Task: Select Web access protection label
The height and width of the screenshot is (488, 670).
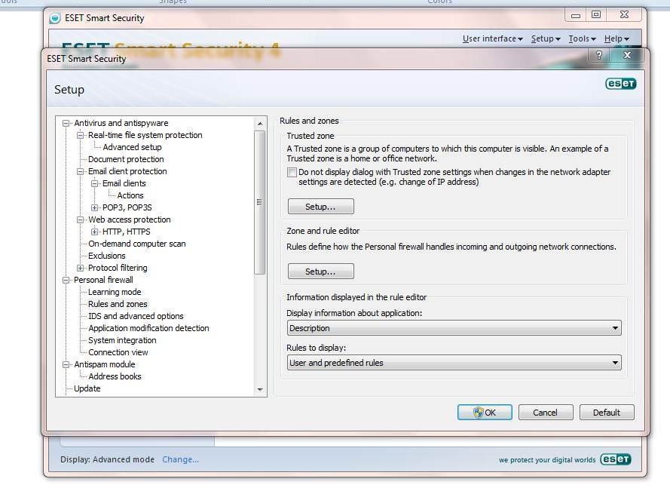Action: pyautogui.click(x=129, y=219)
